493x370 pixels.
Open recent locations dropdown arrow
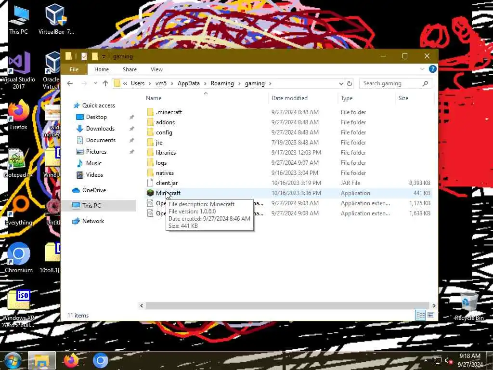coord(96,83)
